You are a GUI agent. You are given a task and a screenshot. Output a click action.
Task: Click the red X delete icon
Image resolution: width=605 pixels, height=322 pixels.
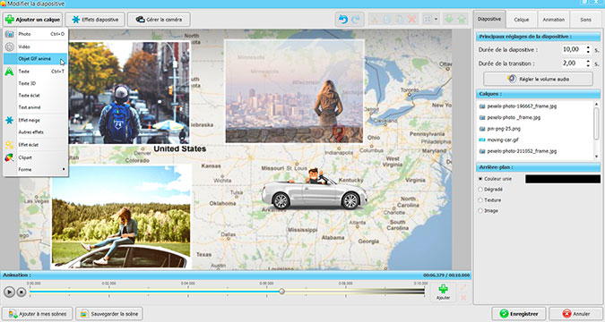[x=412, y=20]
